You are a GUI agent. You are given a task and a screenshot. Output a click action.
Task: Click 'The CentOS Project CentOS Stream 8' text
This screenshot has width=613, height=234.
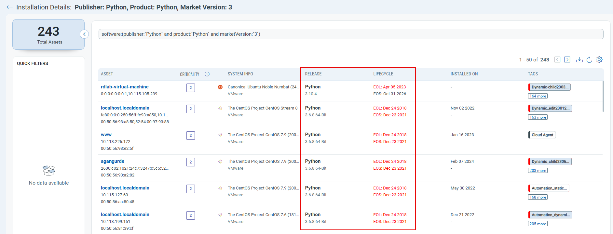(263, 108)
